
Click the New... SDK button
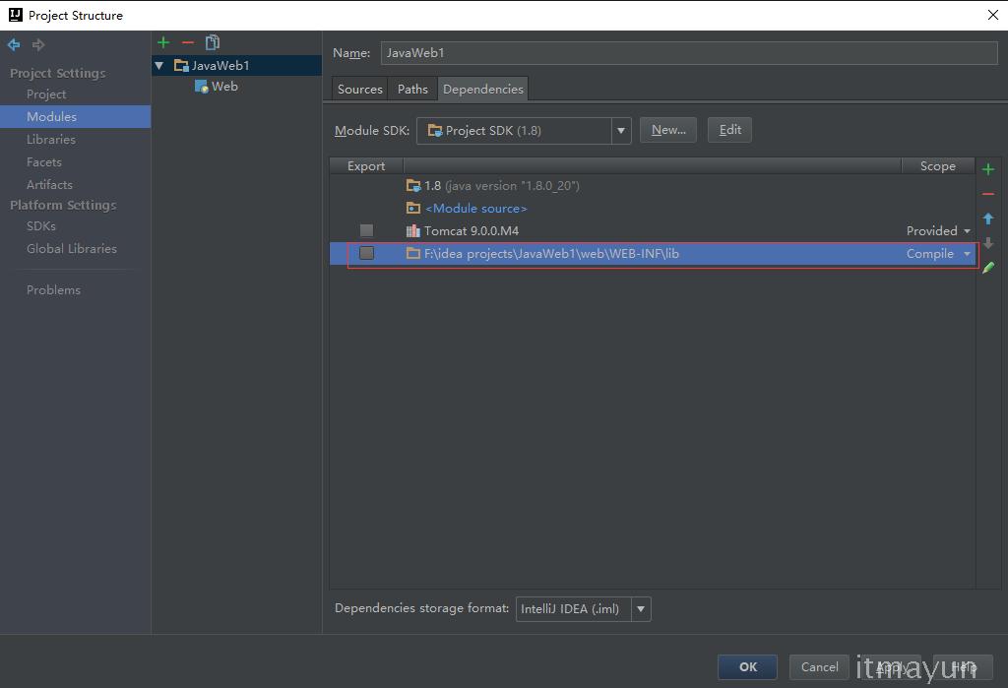pyautogui.click(x=668, y=130)
